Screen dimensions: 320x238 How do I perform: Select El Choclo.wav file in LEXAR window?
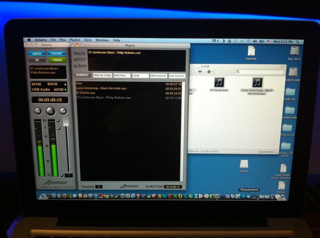(x=219, y=84)
